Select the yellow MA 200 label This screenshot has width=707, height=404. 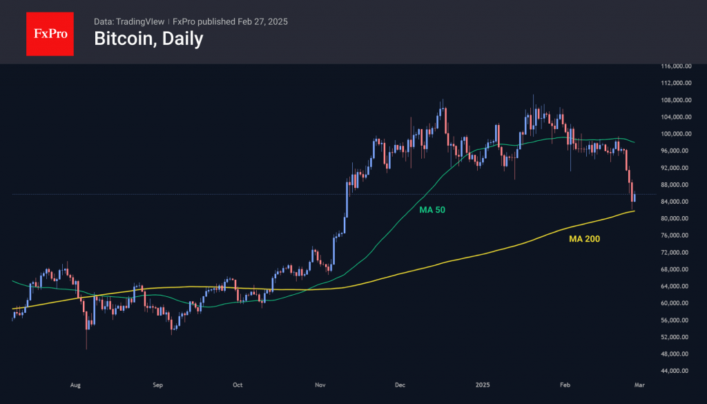(x=584, y=239)
